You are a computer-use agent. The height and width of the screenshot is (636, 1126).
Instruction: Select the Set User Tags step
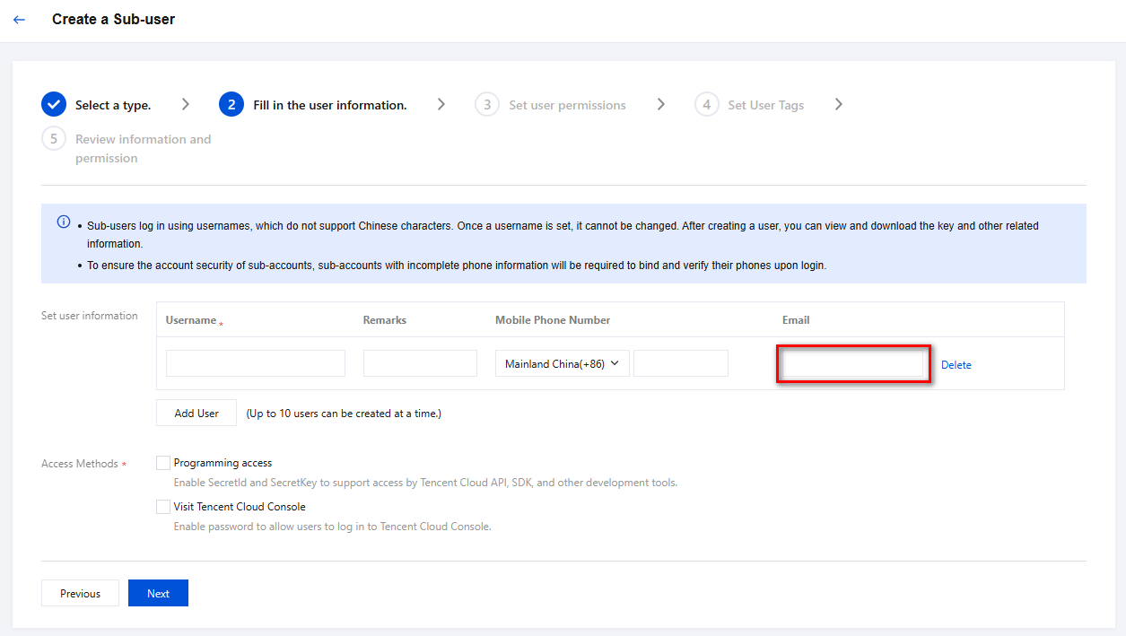[765, 105]
